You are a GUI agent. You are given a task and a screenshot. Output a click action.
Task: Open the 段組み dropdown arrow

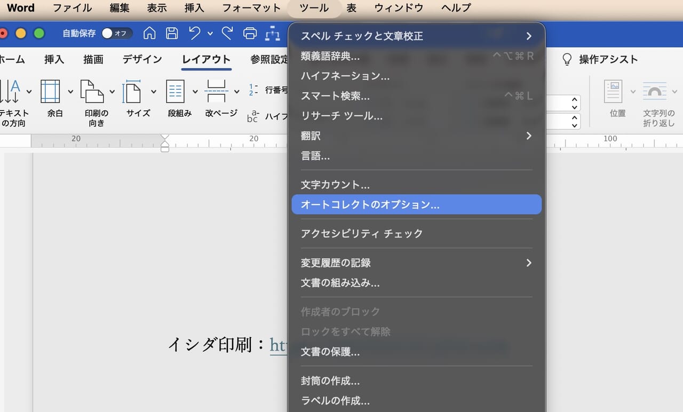click(x=195, y=92)
